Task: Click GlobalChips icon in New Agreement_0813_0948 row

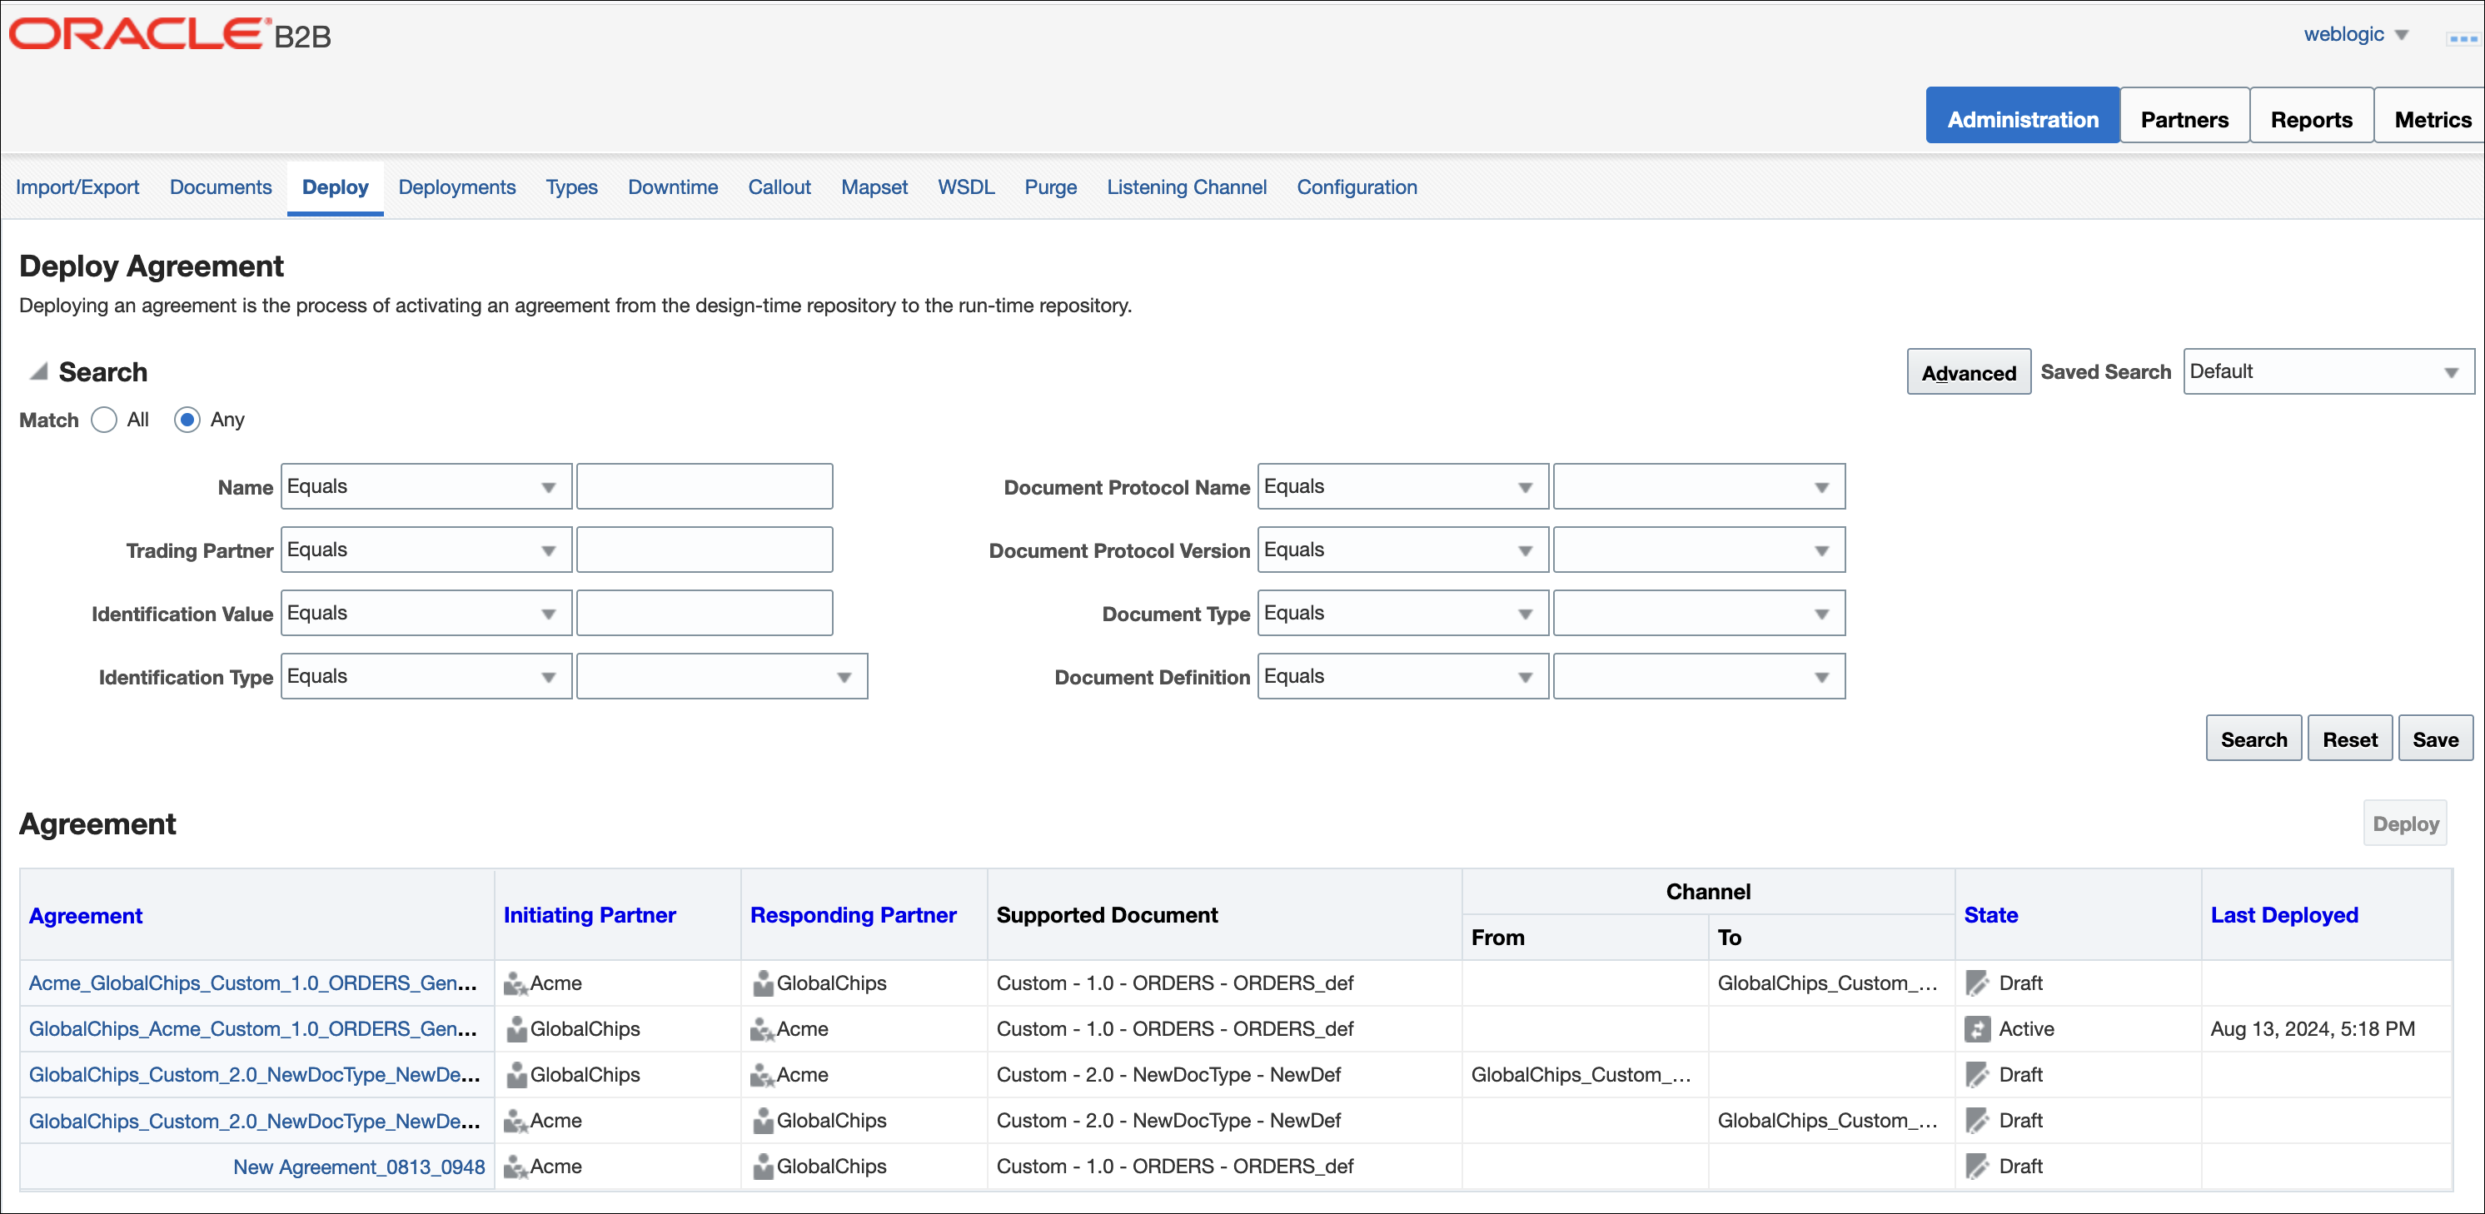Action: click(762, 1167)
